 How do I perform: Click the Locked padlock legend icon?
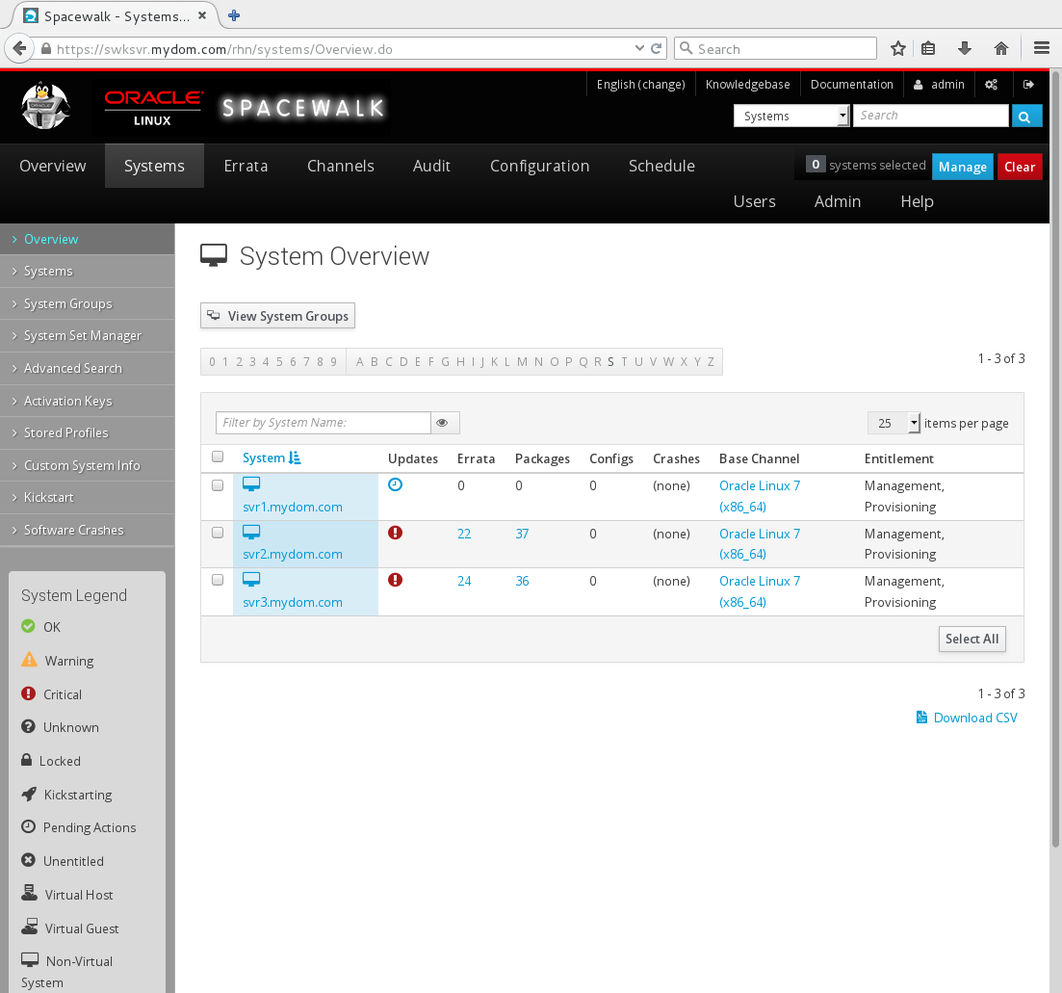[26, 759]
